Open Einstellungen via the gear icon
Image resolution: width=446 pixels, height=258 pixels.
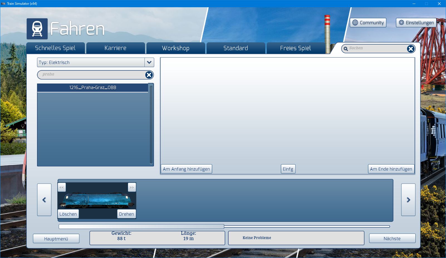401,23
